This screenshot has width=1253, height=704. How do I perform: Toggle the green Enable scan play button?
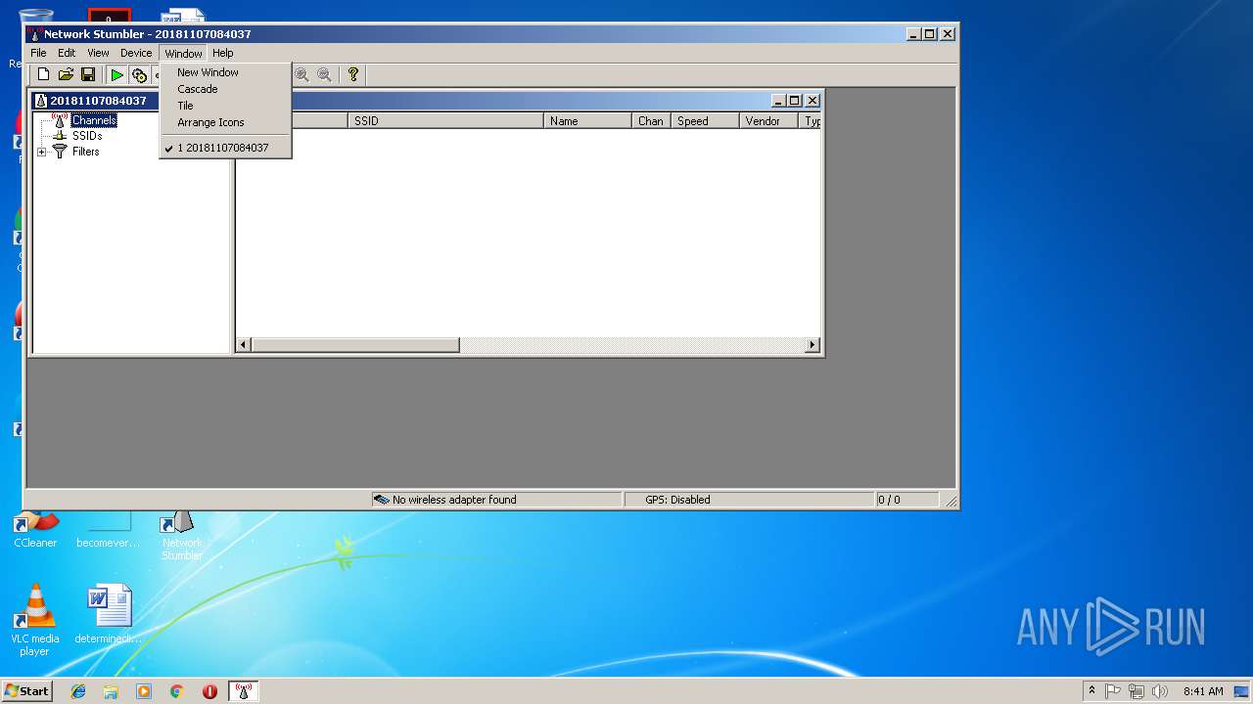[116, 75]
